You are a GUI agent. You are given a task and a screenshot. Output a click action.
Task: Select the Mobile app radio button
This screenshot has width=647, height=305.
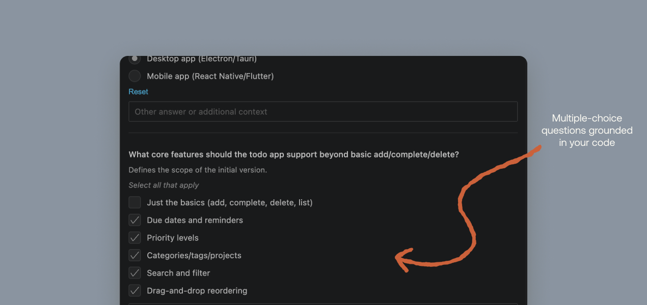(x=134, y=76)
